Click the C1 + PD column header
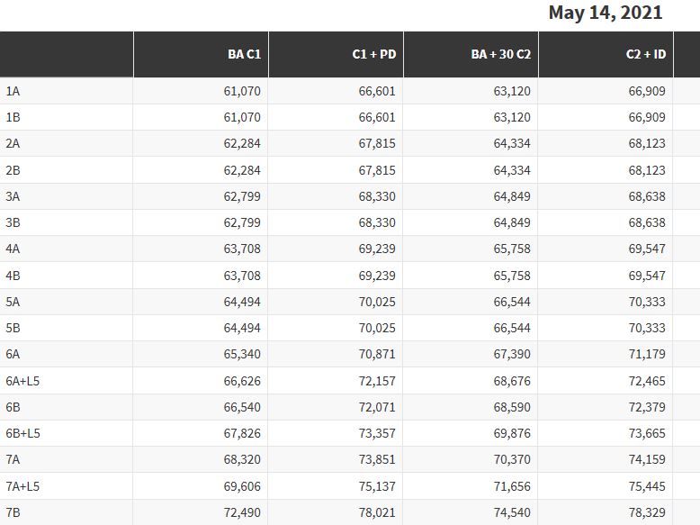This screenshot has height=525, width=700. tap(373, 54)
